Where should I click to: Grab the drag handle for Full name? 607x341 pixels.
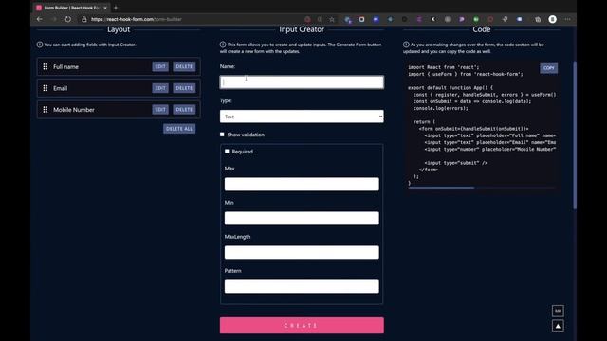[x=46, y=66]
